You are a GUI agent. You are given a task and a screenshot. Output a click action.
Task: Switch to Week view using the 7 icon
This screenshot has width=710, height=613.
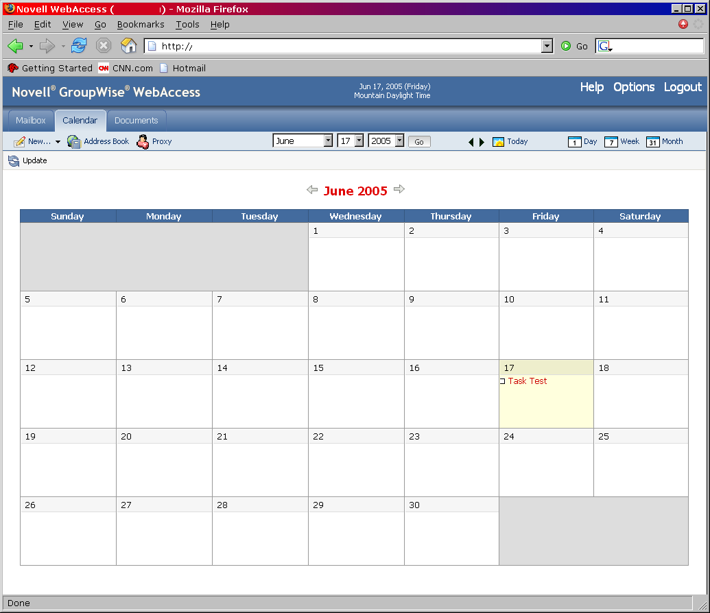coord(611,141)
